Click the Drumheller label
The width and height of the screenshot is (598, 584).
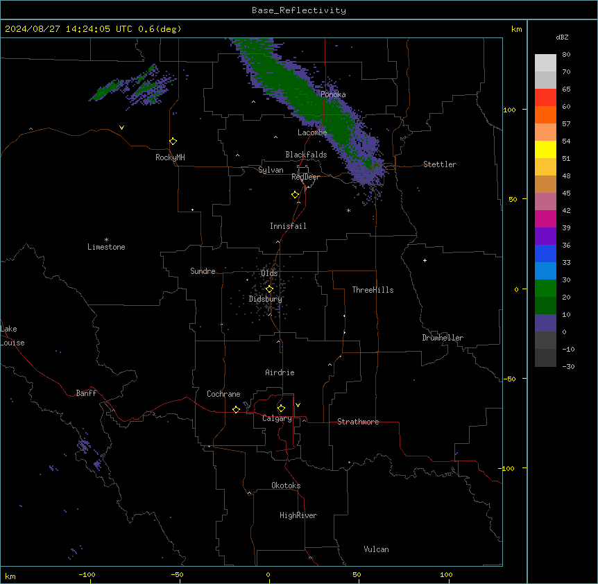[443, 338]
